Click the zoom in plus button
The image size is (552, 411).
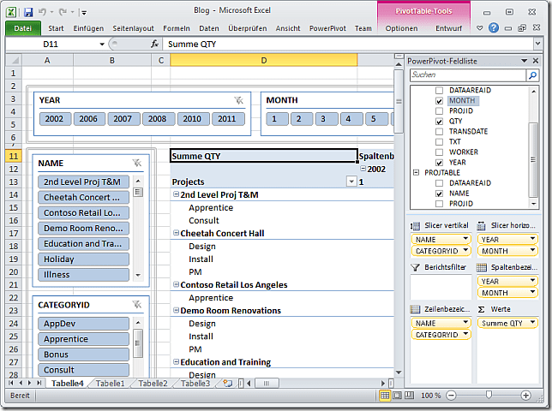click(525, 396)
